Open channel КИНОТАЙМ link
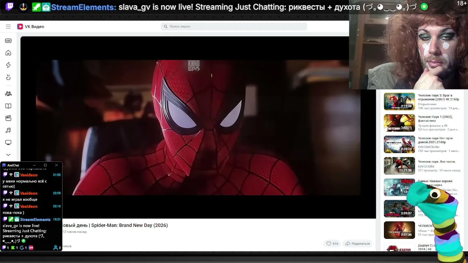 (x=426, y=167)
